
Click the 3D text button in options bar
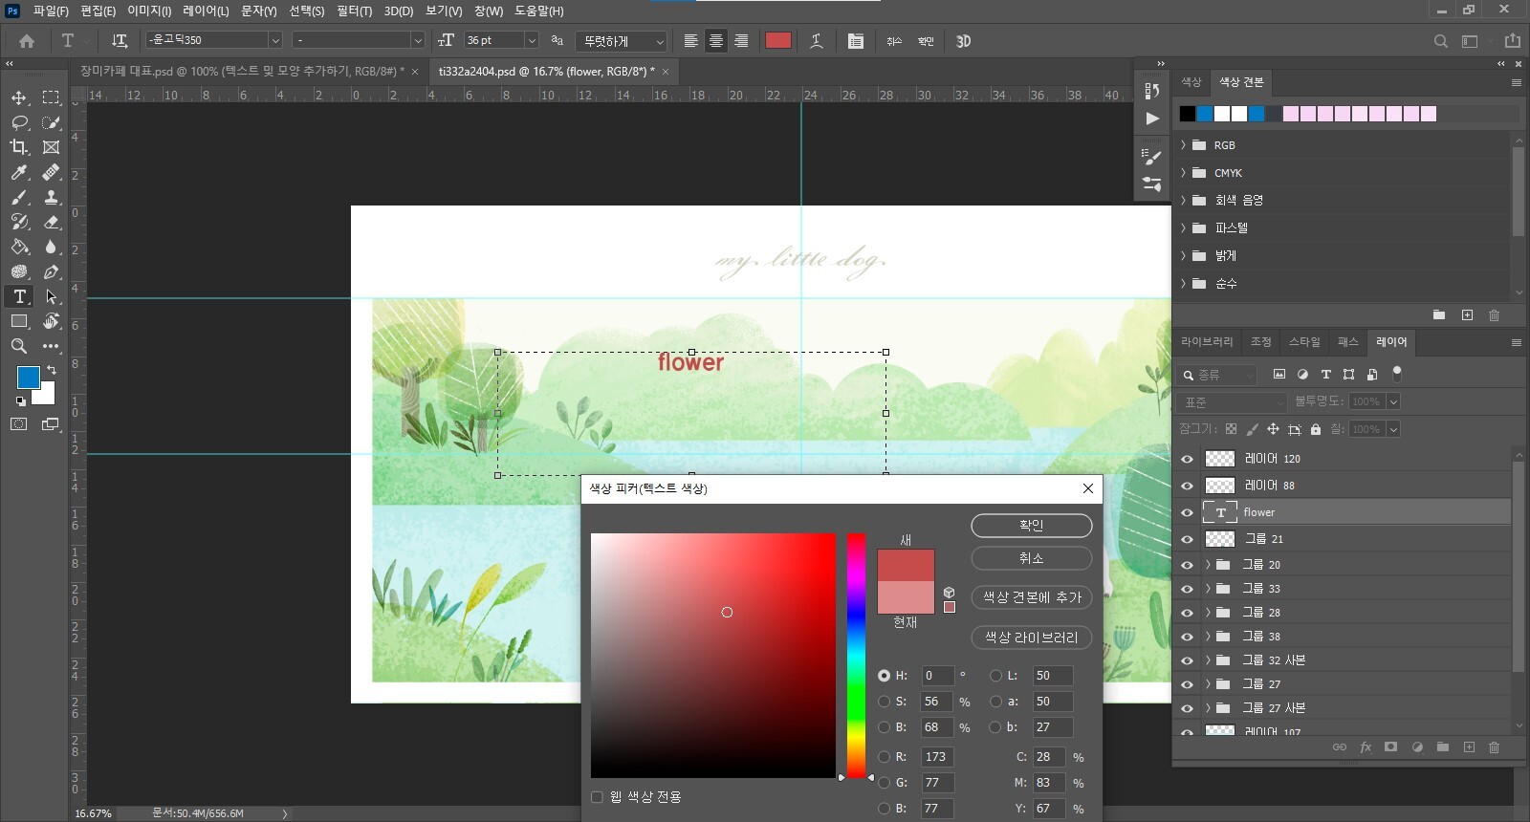(963, 41)
